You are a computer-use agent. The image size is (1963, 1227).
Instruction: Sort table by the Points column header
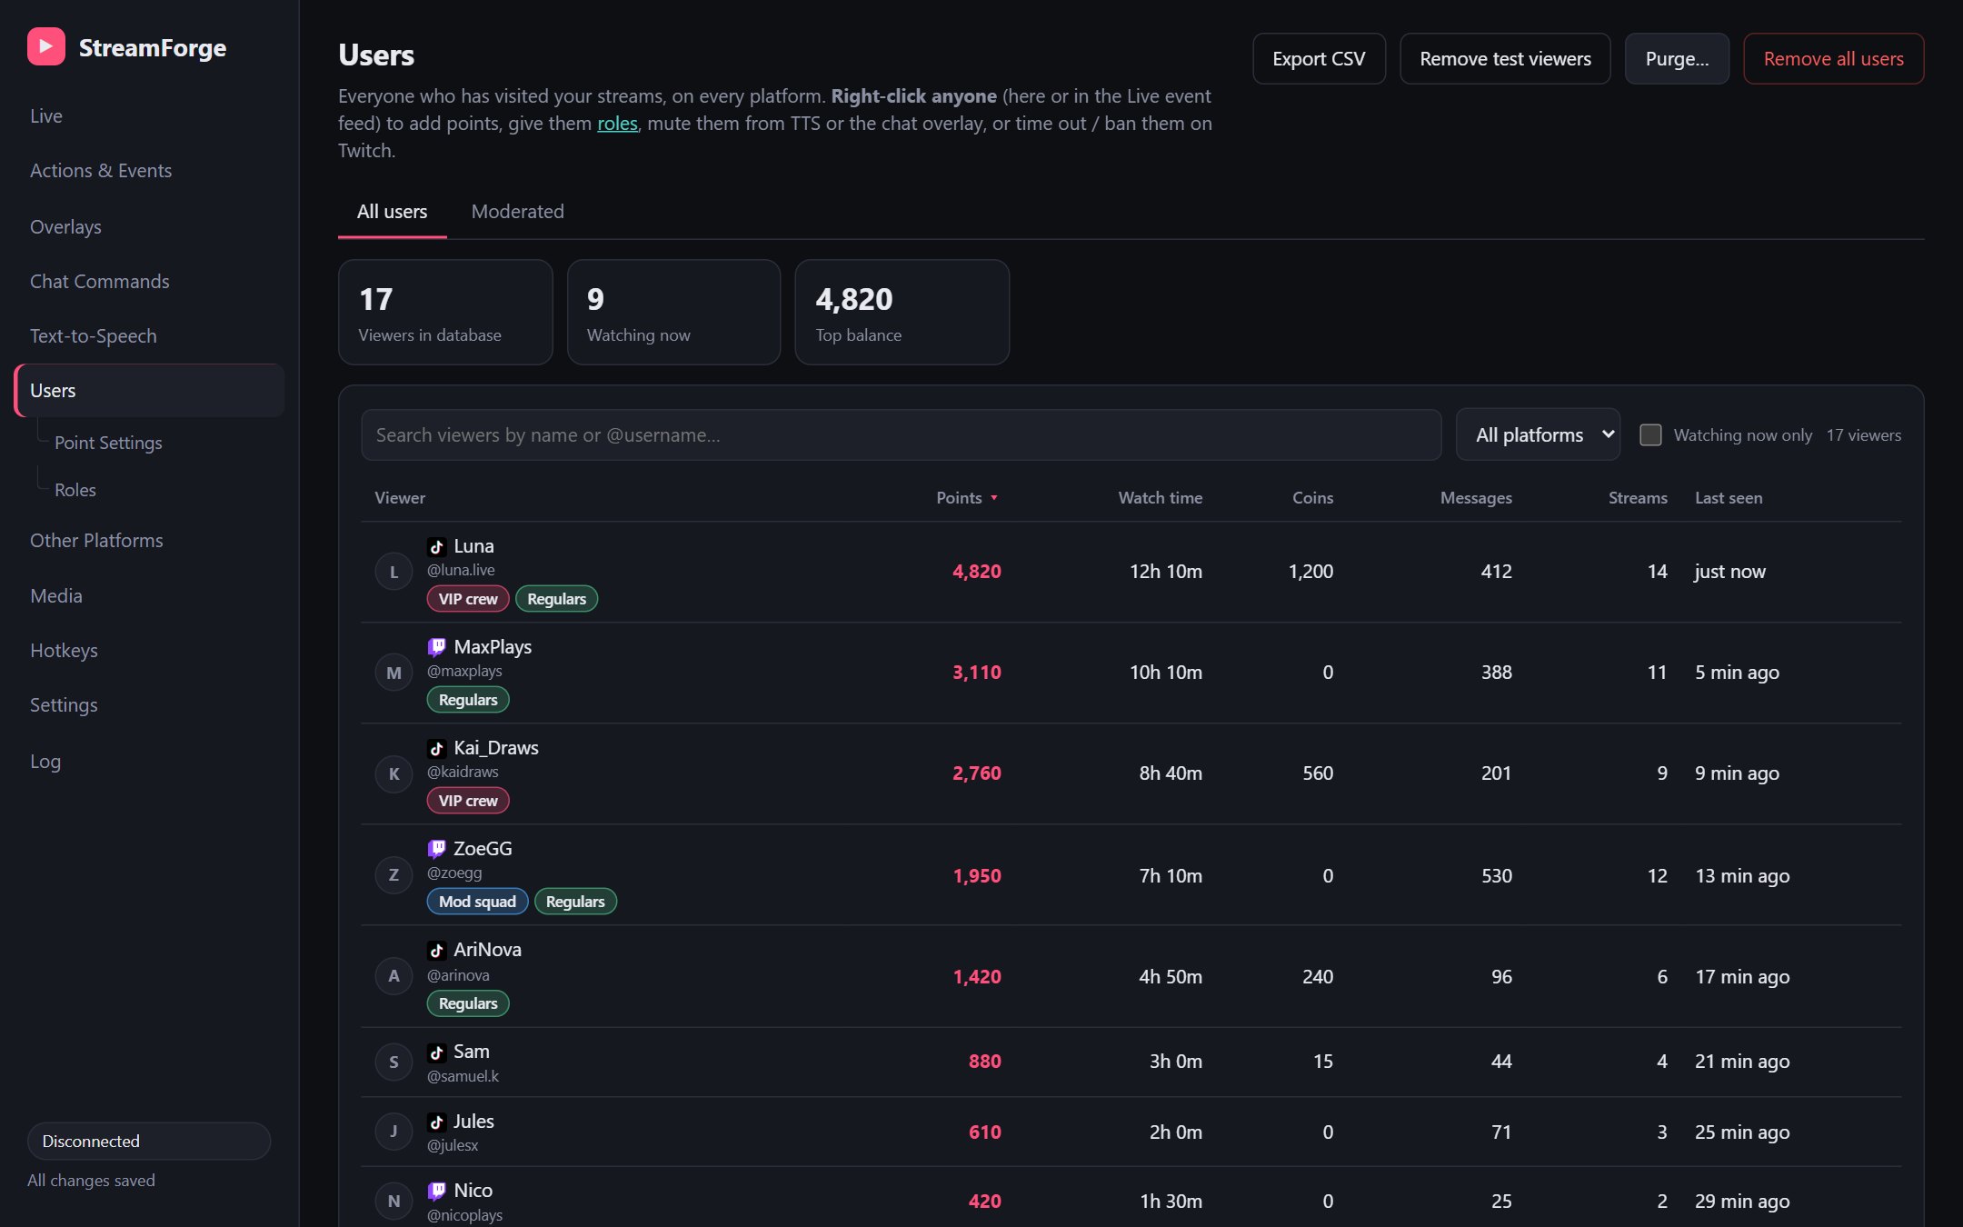click(x=967, y=497)
